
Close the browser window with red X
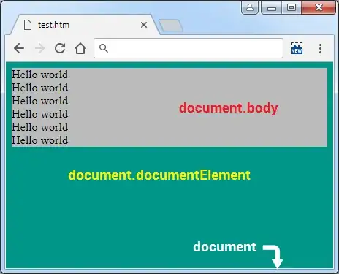pyautogui.click(x=319, y=7)
